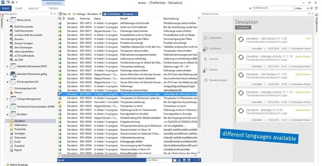Viewport: 322px width, 166px height.
Task: Expand the Change Management node
Action: pyautogui.click(x=8, y=99)
